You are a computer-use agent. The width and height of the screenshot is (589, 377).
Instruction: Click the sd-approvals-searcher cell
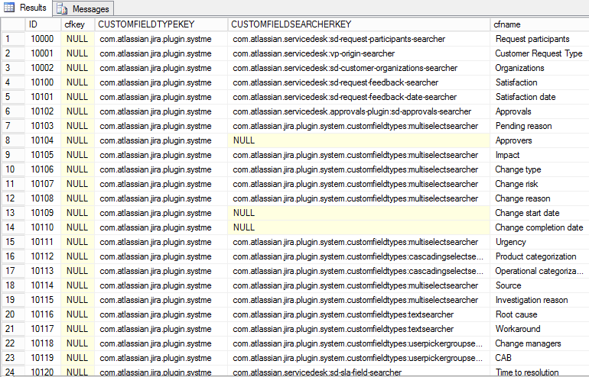[359, 111]
